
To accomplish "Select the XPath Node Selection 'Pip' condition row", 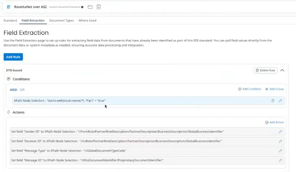I will [x=149, y=101].
